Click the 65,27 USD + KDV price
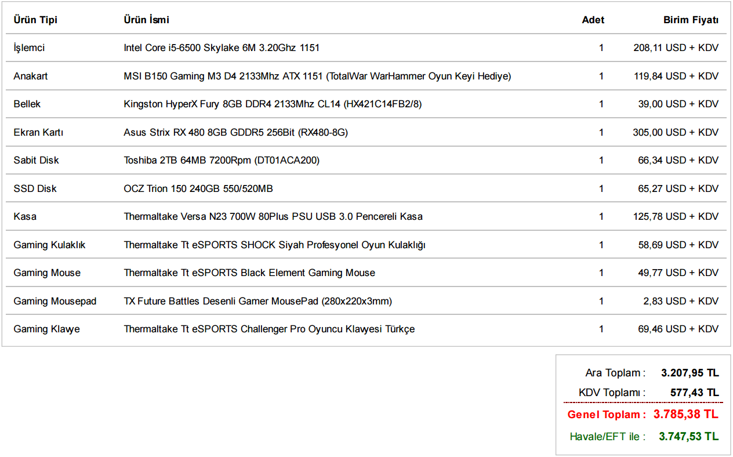 click(678, 188)
